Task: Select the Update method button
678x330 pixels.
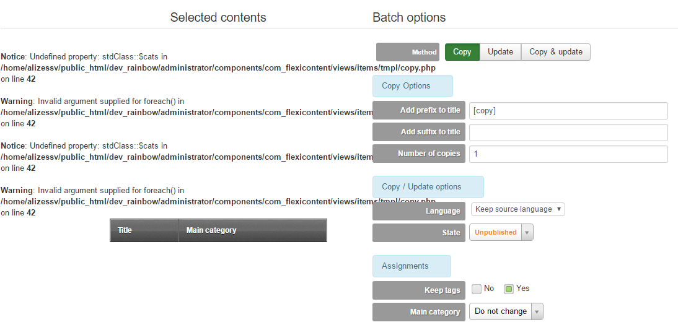Action: 500,52
